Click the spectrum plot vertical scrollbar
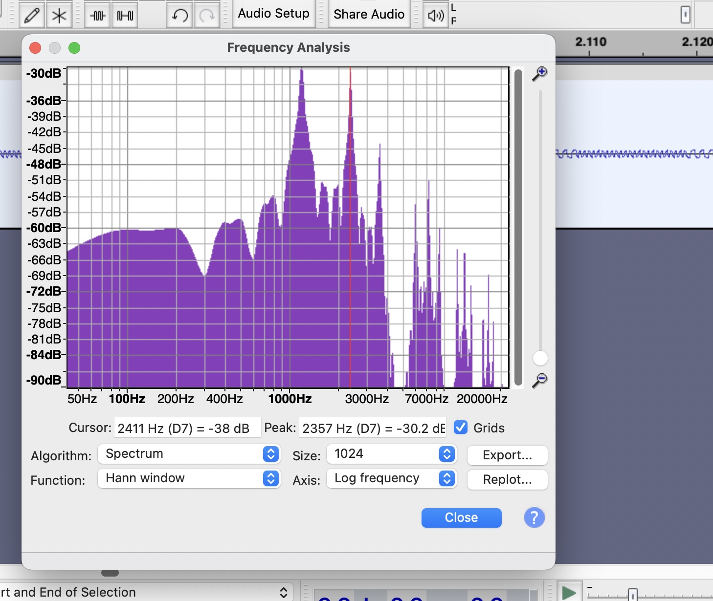The width and height of the screenshot is (713, 601). tap(518, 228)
